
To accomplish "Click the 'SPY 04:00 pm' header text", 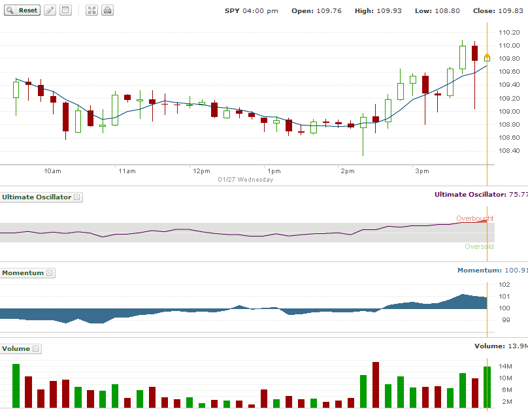I will 252,10.
